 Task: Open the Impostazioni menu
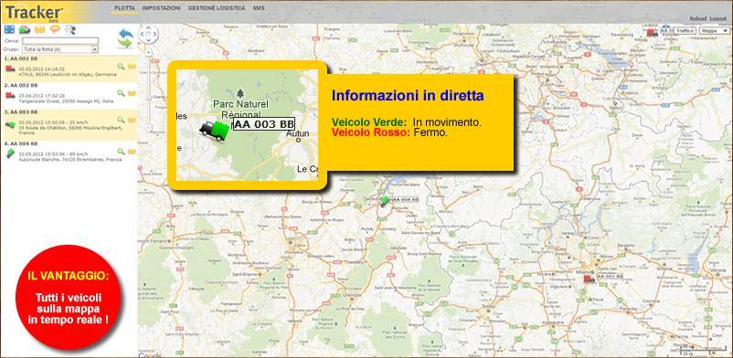[x=162, y=8]
